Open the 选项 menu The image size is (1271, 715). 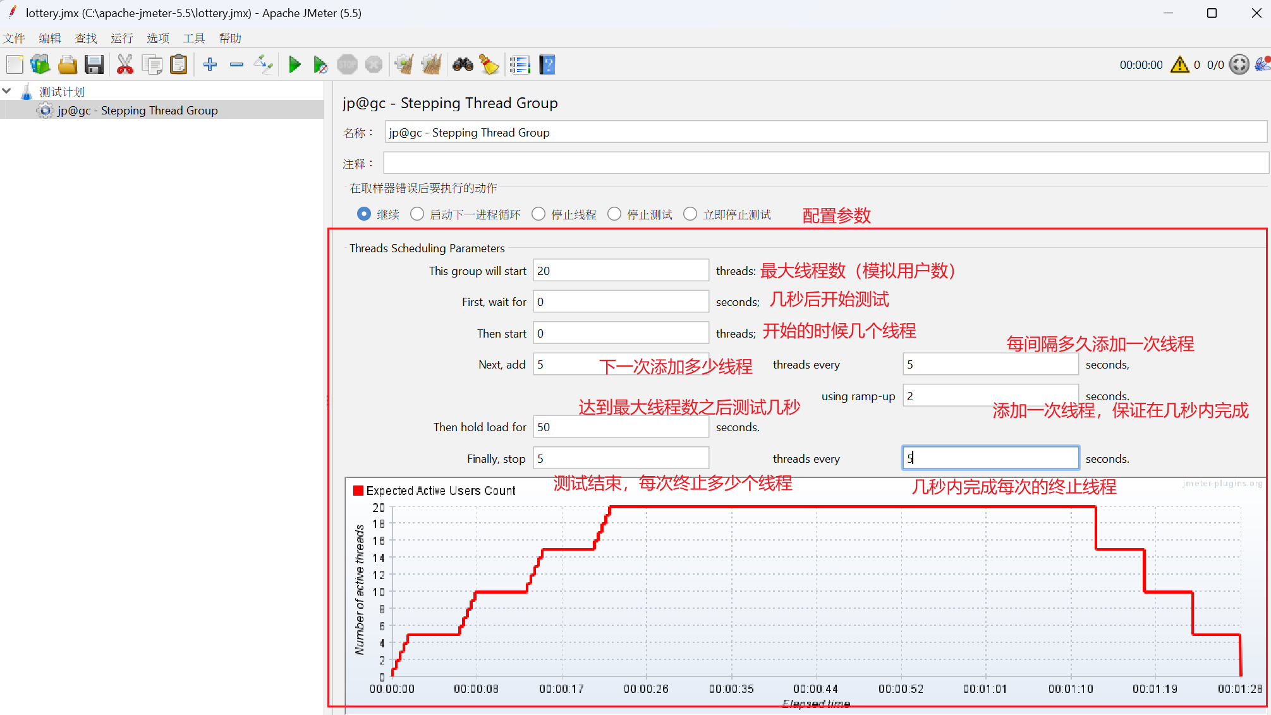[158, 39]
